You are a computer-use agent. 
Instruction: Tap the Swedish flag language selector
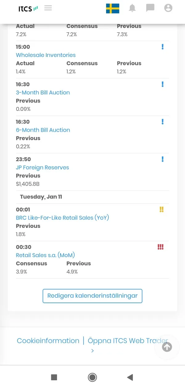click(x=113, y=8)
